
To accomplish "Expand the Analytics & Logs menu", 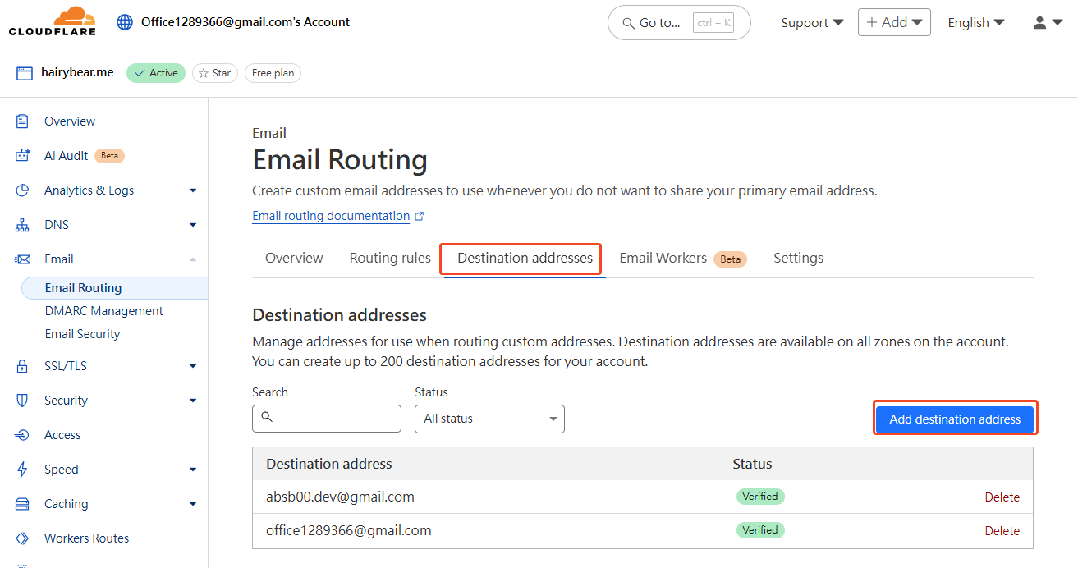I will (193, 190).
